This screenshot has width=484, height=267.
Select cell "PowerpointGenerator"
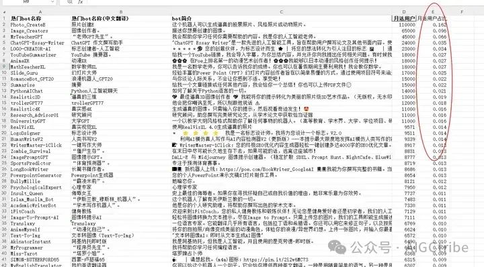pos(36,175)
